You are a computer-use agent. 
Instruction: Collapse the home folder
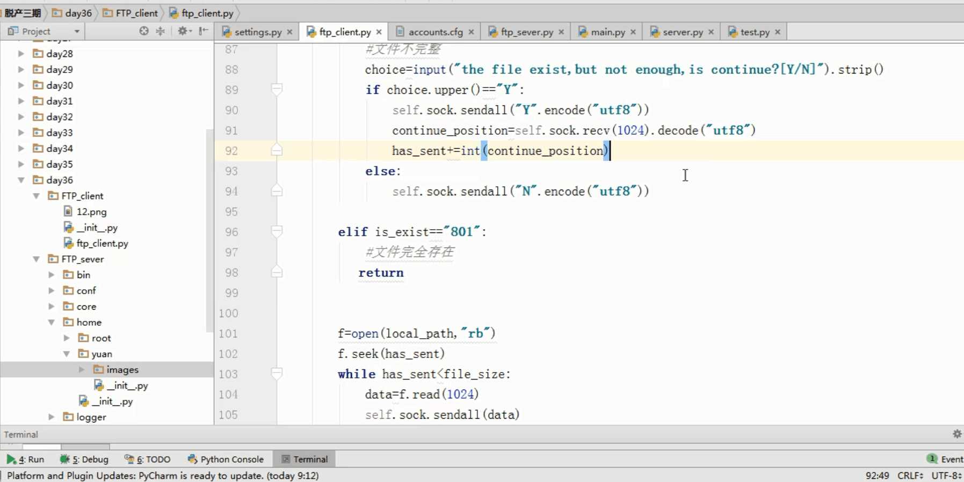52,322
